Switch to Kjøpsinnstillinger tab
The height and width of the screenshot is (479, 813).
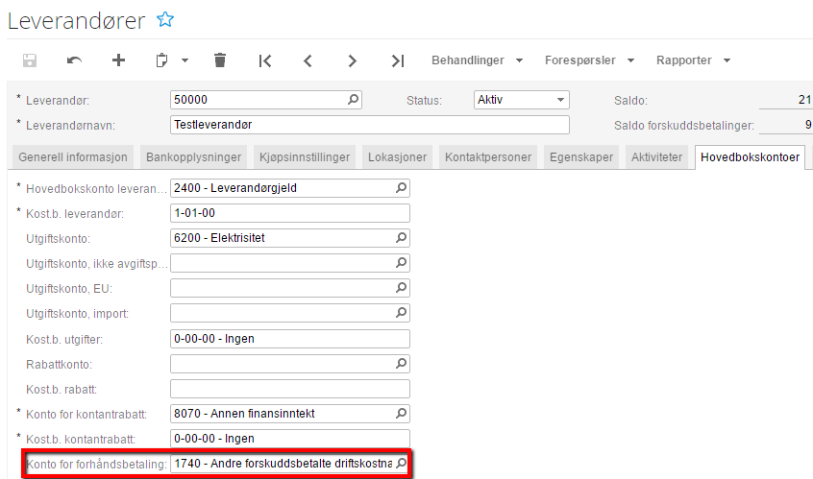click(x=305, y=156)
